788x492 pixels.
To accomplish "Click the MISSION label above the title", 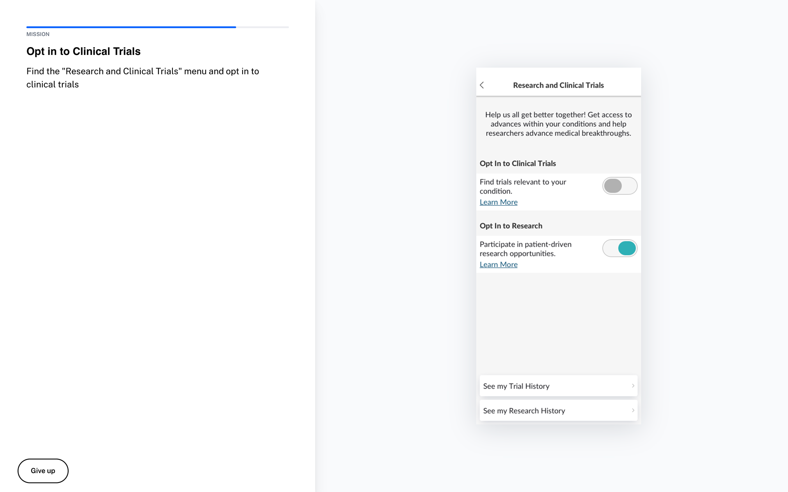I will (38, 34).
